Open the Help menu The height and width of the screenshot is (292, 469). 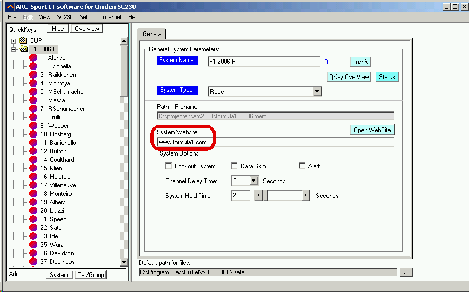coord(134,17)
